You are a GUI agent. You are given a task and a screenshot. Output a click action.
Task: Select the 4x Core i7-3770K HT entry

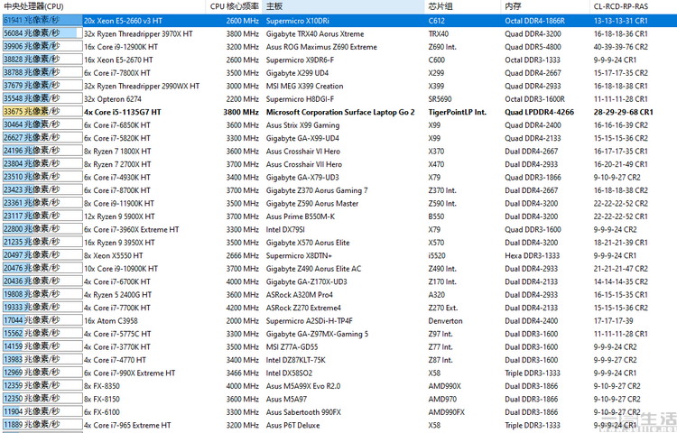pyautogui.click(x=117, y=346)
